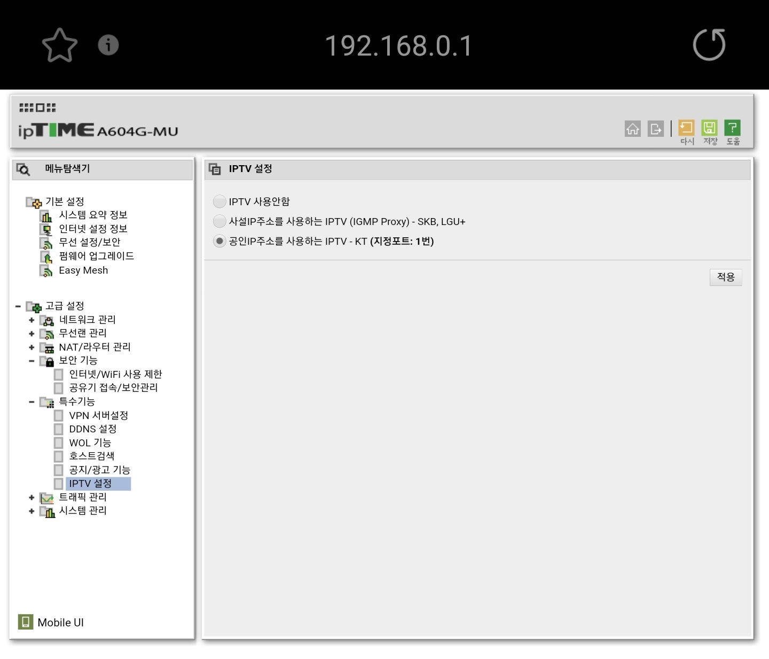Click the ipTIME A604G-MU logo
This screenshot has height=659, width=769.
coord(98,130)
